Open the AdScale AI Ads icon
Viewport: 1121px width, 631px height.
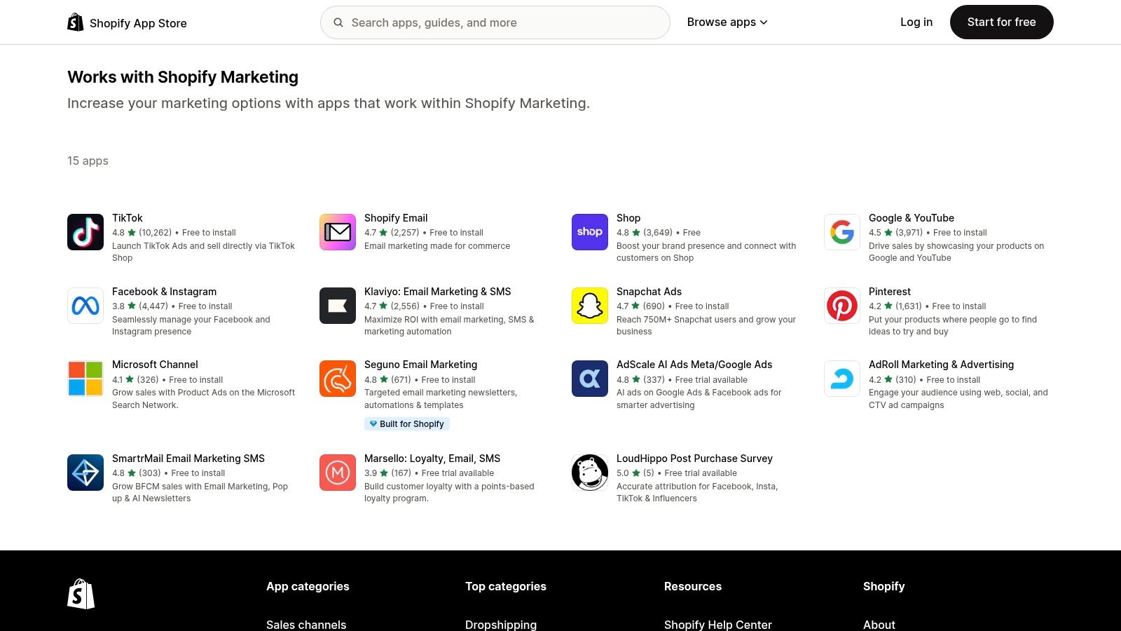(590, 379)
